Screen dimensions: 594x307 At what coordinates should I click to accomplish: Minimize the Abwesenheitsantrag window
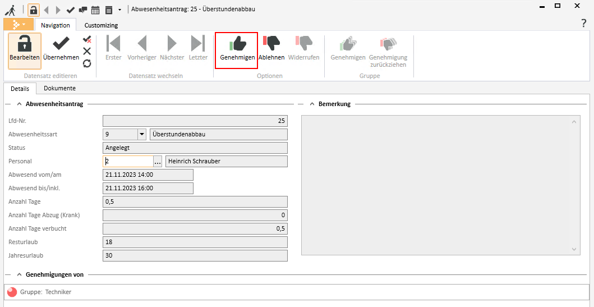pyautogui.click(x=542, y=6)
